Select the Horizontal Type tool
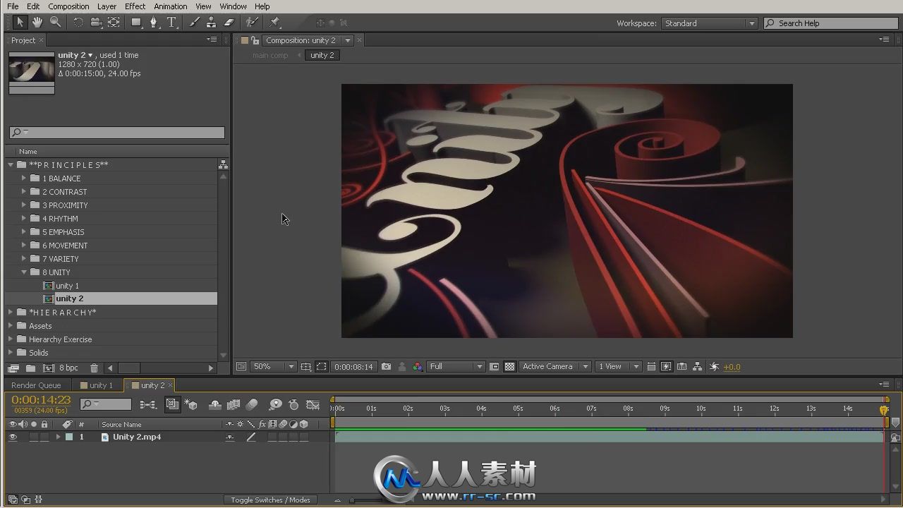The height and width of the screenshot is (508, 903). coord(171,23)
